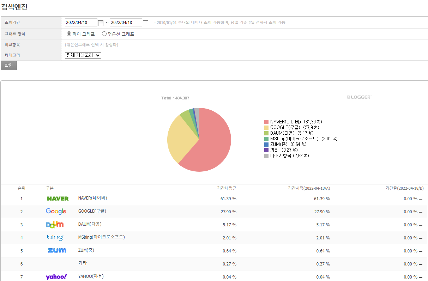
Task: Click the Total : 404,387 label
Action: pyautogui.click(x=175, y=98)
